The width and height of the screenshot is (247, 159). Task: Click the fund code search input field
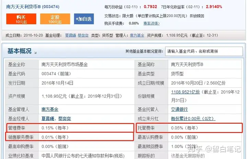204,51
